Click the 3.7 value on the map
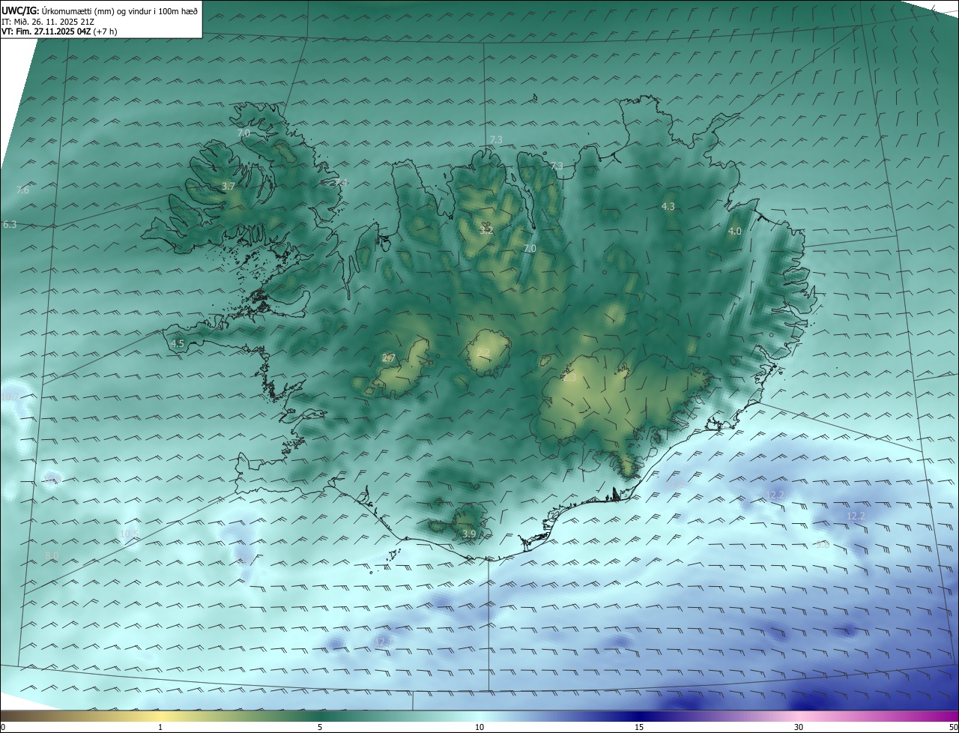This screenshot has width=959, height=733. 229,186
